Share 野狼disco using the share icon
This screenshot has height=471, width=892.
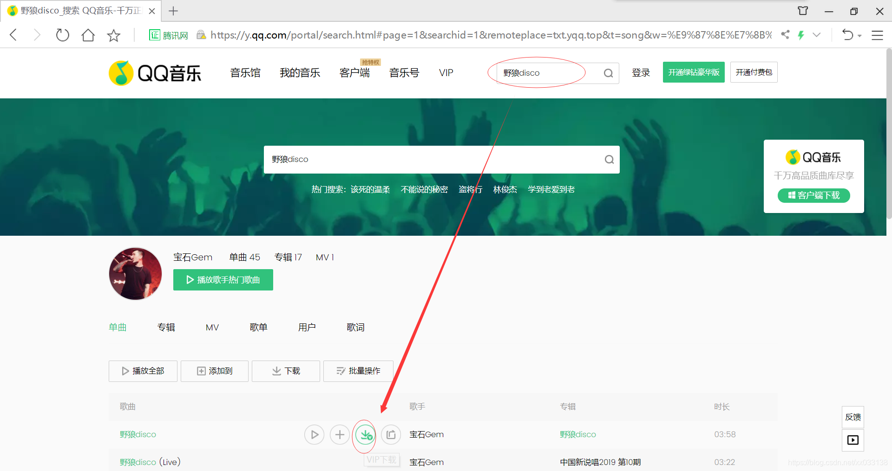(x=391, y=434)
